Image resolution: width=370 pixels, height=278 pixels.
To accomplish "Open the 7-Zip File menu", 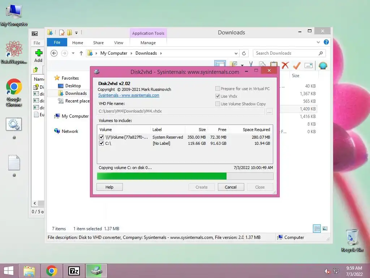I will (37, 43).
